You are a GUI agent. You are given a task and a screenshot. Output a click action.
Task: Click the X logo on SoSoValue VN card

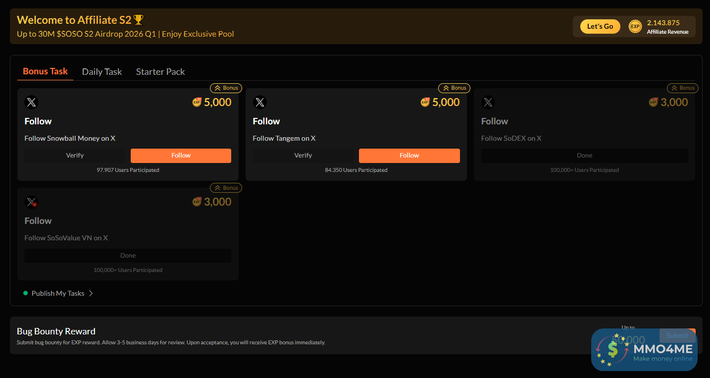point(32,202)
